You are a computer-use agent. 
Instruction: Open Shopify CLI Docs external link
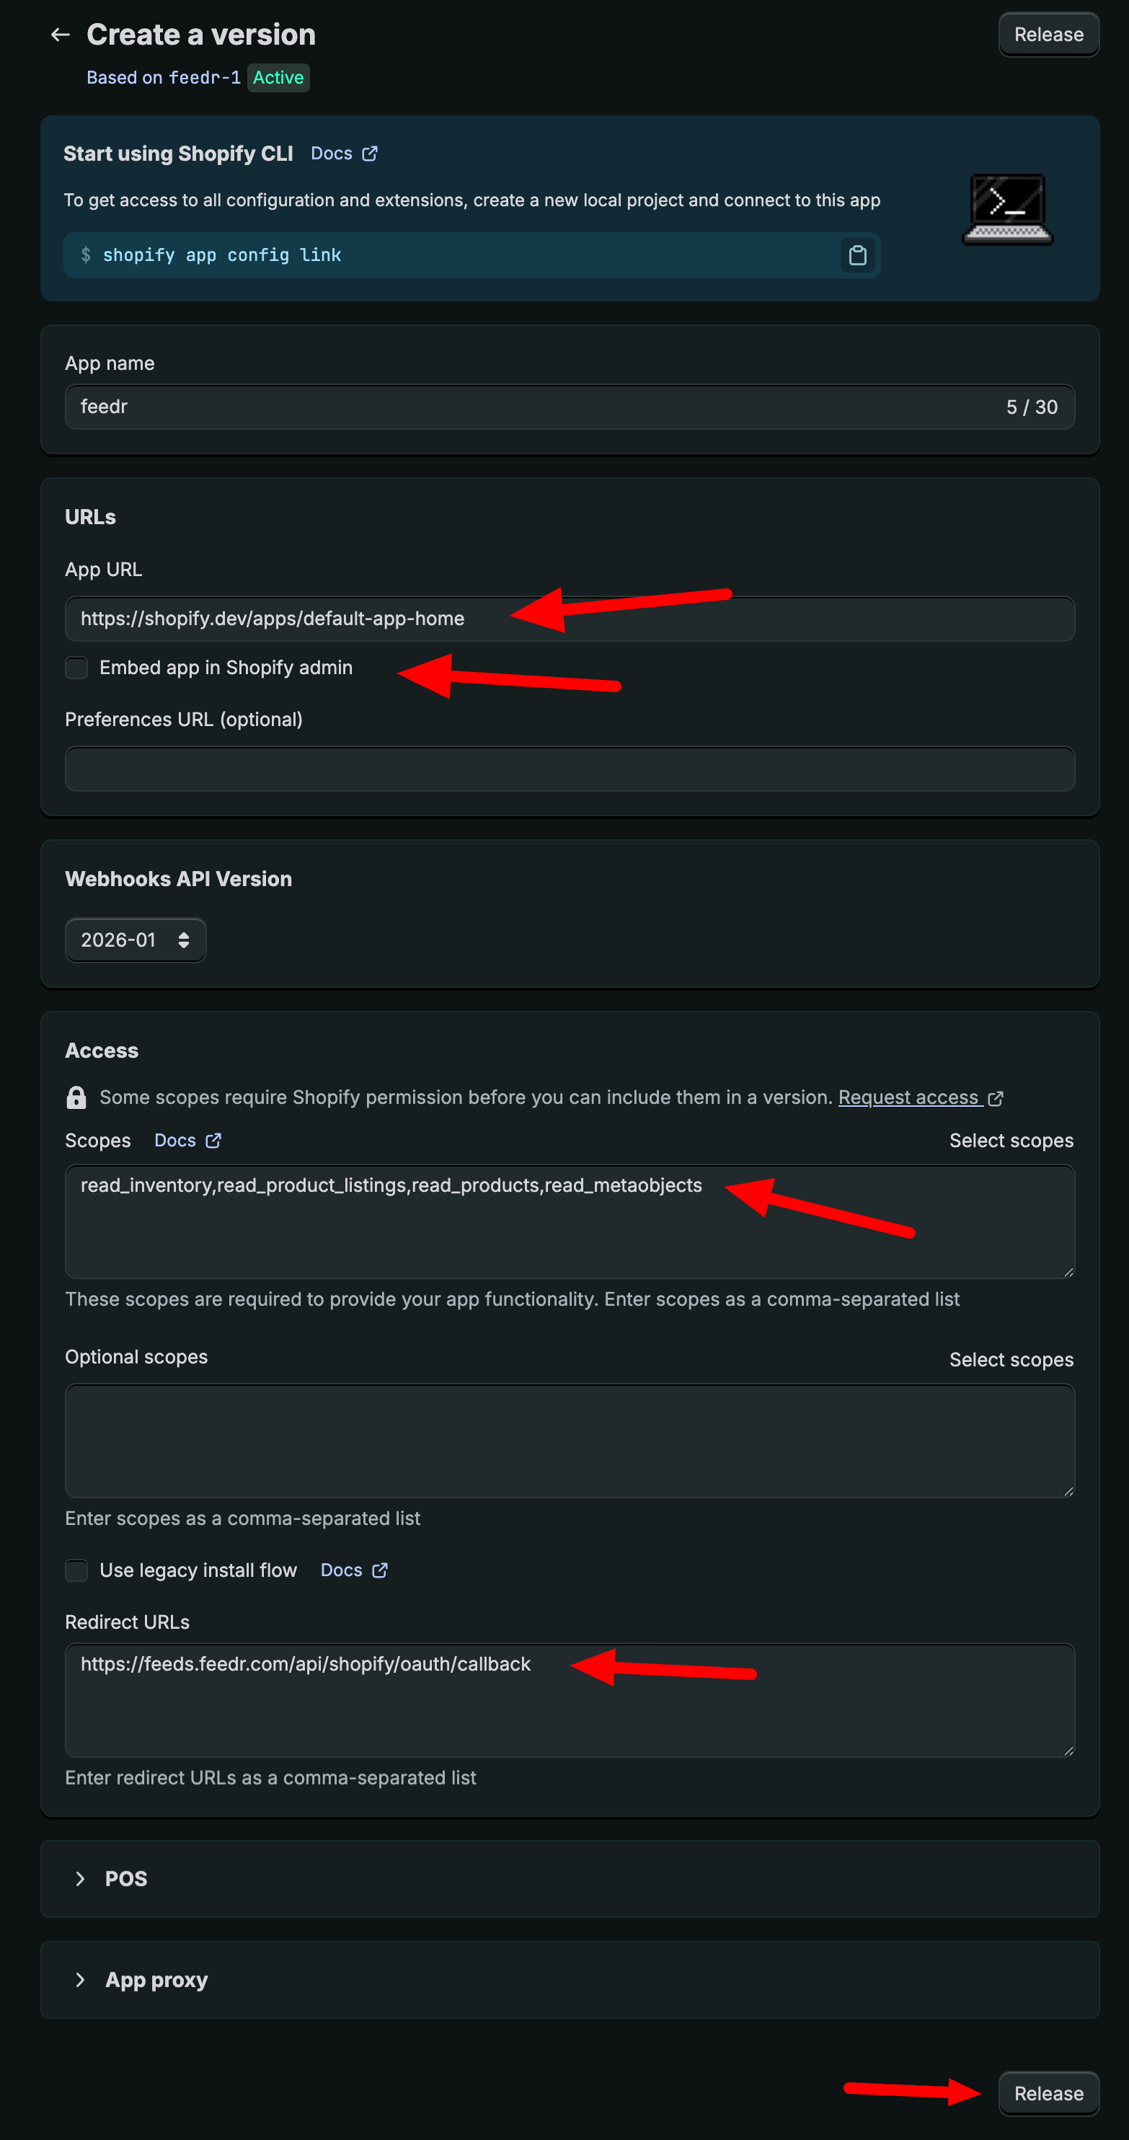pos(343,154)
